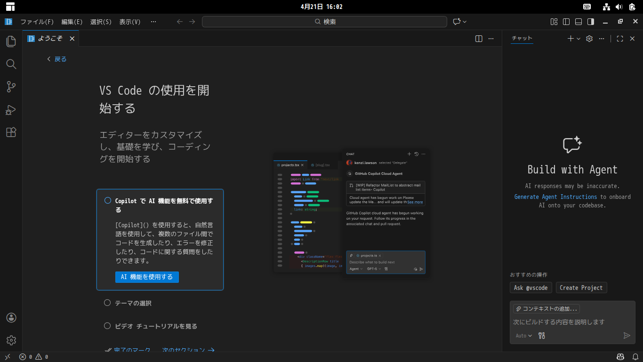The width and height of the screenshot is (643, 362).
Task: Open the Explorer view in activity bar
Action: (x=11, y=41)
